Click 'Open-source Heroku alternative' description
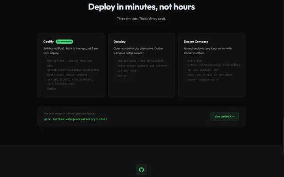Image resolution: width=284 pixels, height=177 pixels. click(138, 51)
